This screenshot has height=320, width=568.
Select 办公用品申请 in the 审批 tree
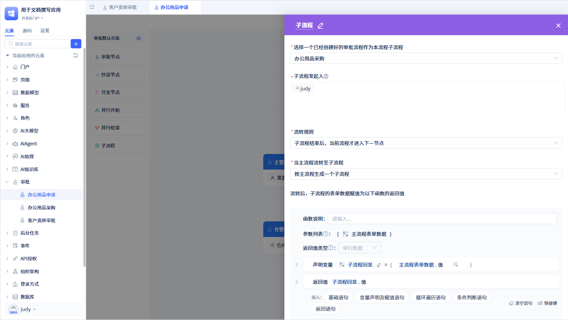[42, 195]
